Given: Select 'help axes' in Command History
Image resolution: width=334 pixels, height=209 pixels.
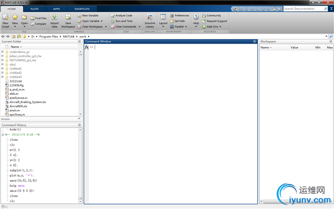Looking at the screenshot, I should coord(17,186).
